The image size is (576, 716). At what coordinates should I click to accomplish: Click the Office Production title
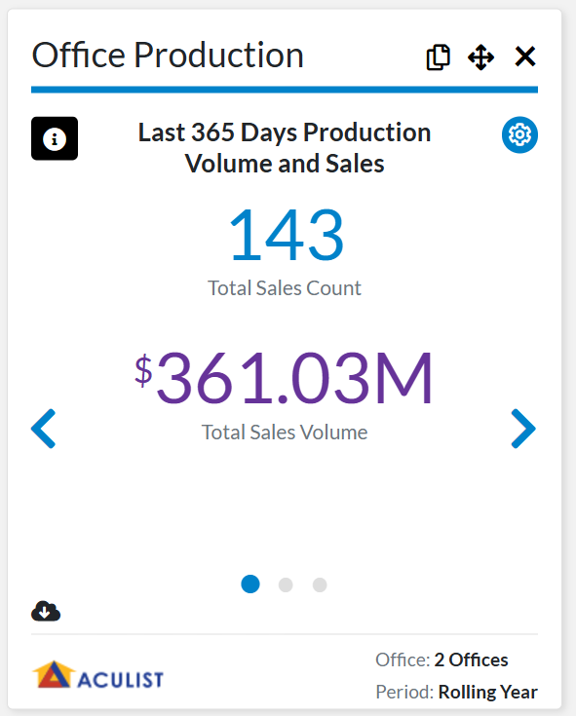(168, 55)
